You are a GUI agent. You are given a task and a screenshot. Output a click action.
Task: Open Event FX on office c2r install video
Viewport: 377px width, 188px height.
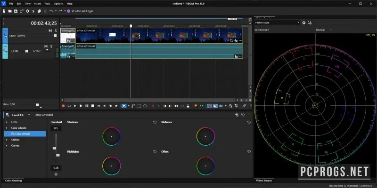tap(236, 41)
